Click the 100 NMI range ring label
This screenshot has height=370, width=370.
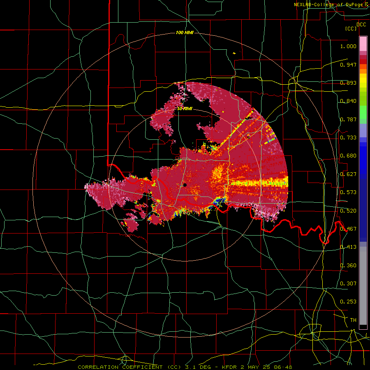pos(185,32)
